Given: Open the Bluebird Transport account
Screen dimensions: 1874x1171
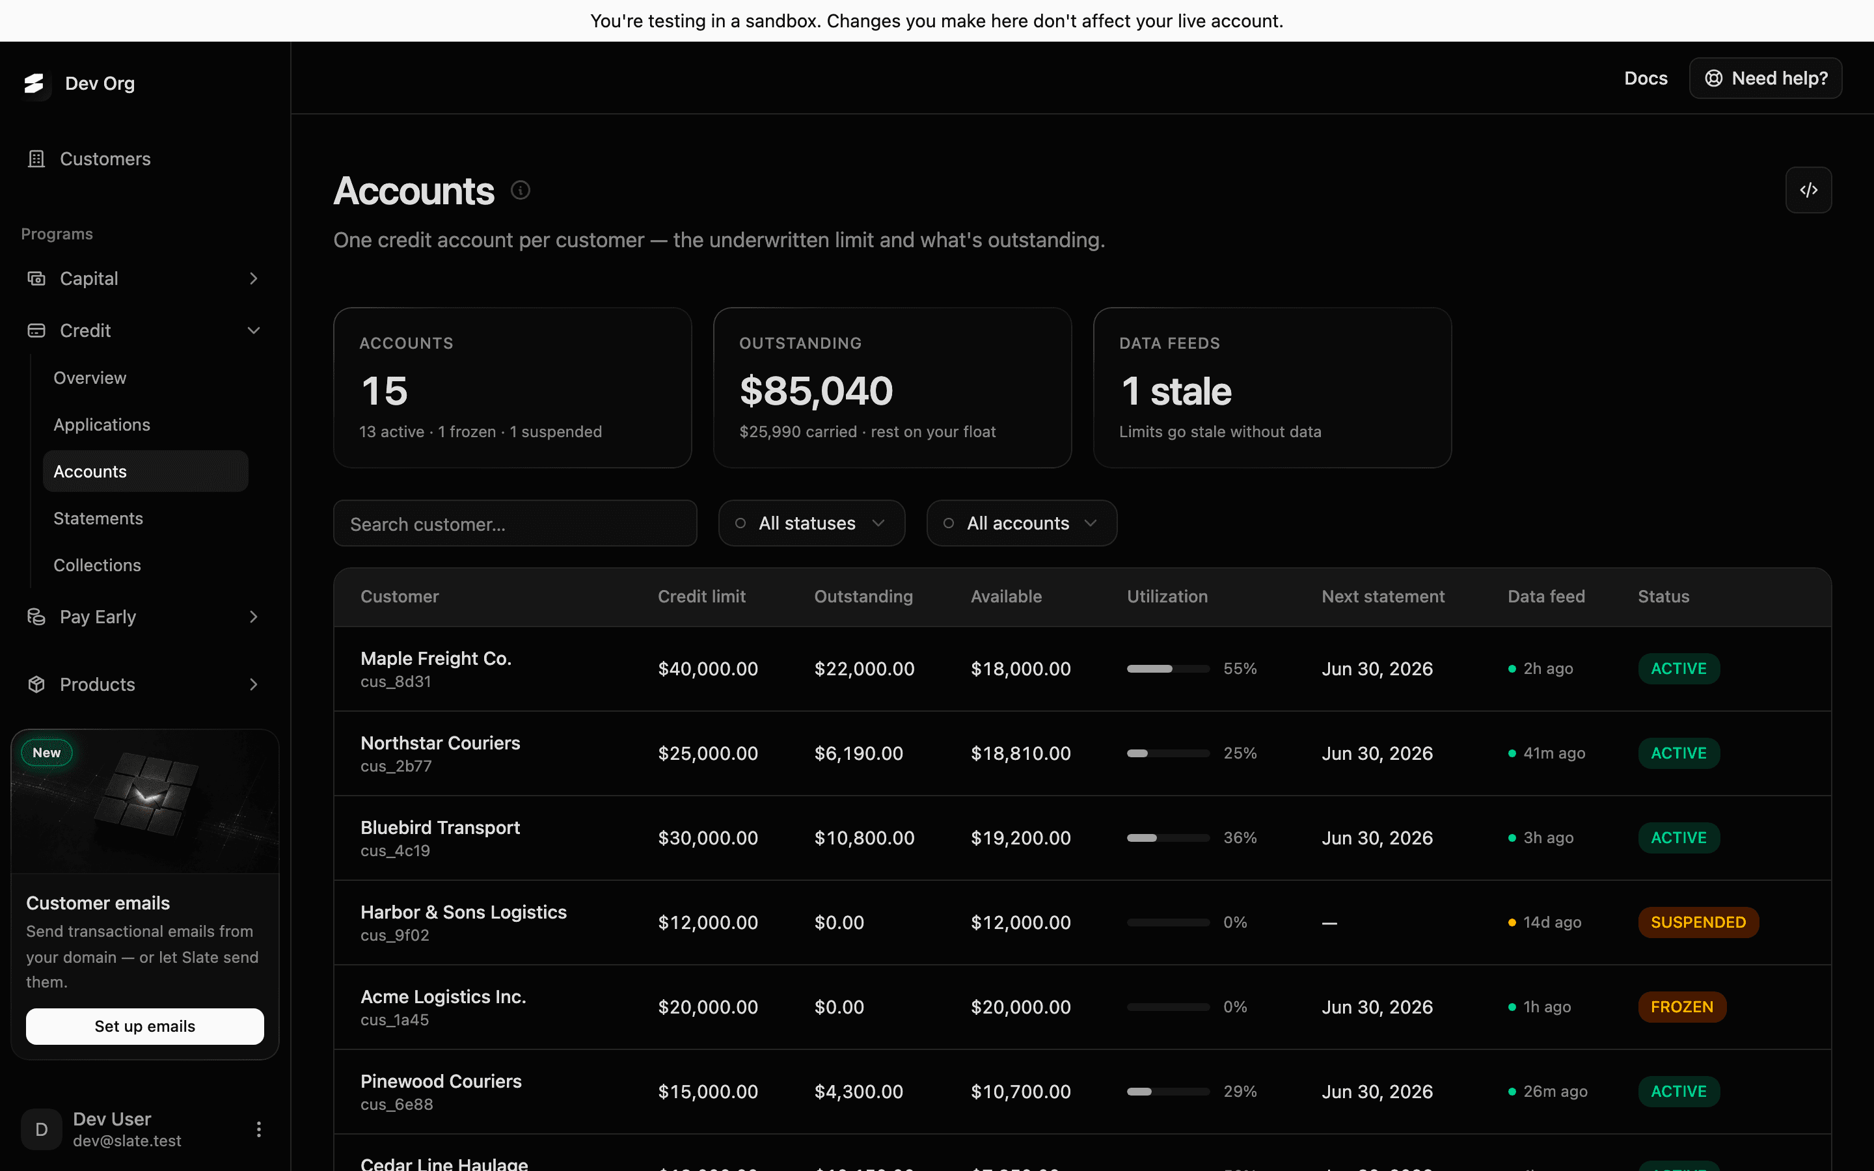Looking at the screenshot, I should tap(440, 827).
